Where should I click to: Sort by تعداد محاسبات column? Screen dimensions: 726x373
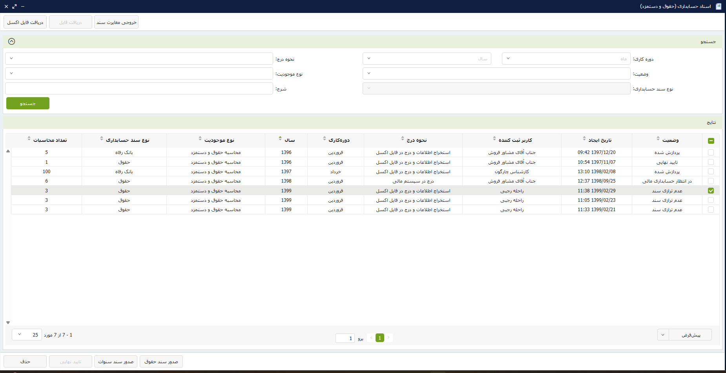(x=50, y=140)
